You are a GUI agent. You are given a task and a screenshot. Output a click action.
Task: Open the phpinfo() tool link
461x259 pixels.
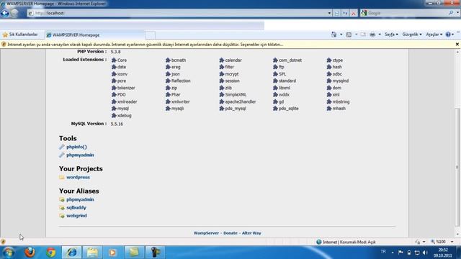[x=76, y=147]
